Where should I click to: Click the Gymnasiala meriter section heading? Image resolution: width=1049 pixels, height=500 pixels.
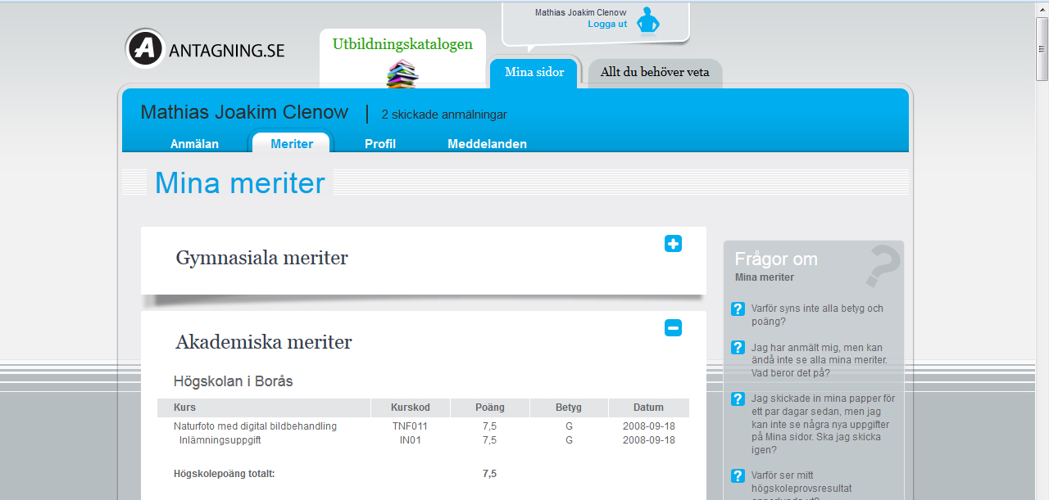(261, 259)
